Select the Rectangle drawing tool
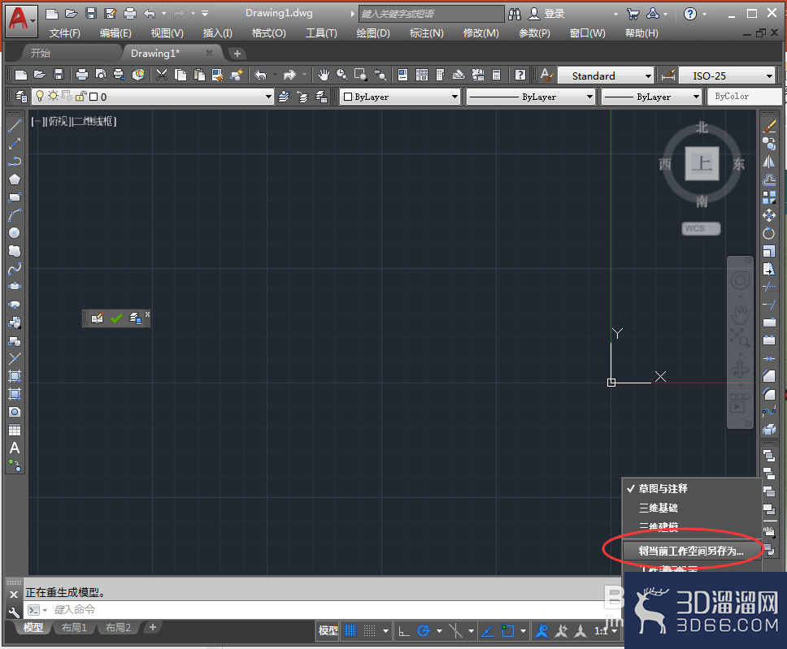Viewport: 787px width, 649px height. point(15,197)
